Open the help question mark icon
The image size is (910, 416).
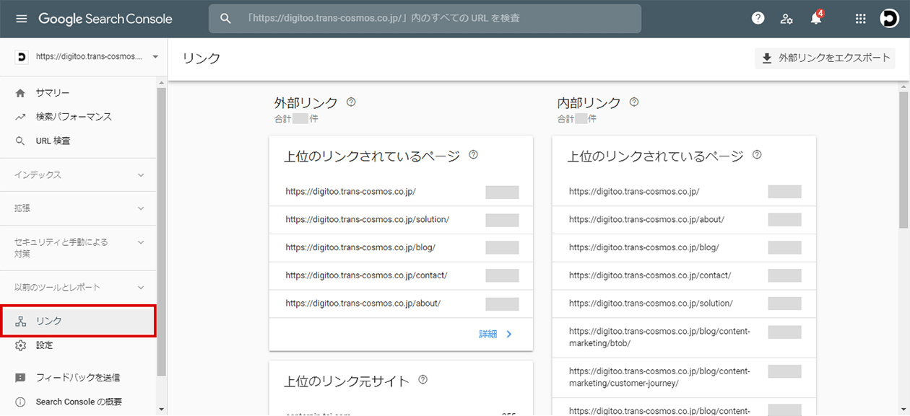click(758, 19)
